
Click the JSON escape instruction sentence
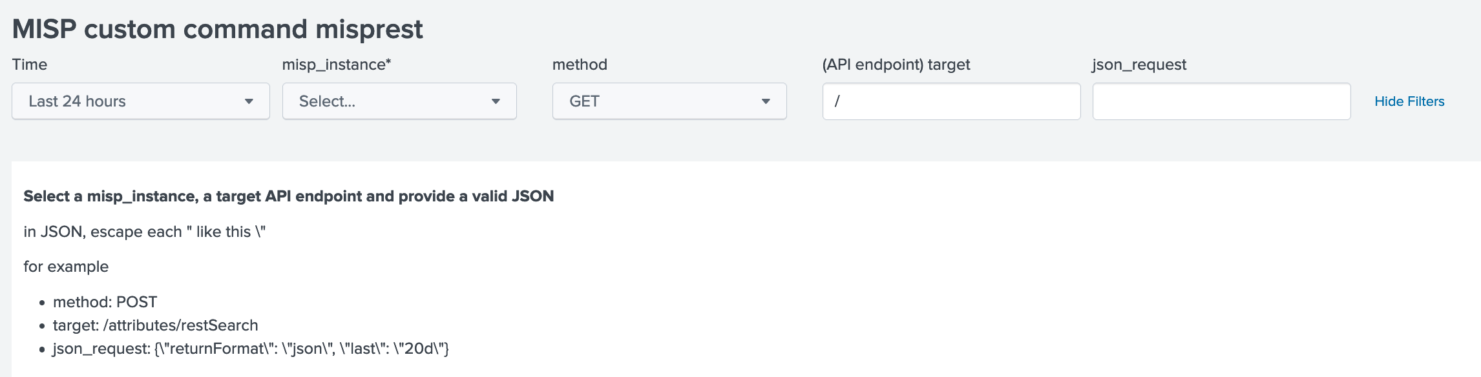point(145,232)
